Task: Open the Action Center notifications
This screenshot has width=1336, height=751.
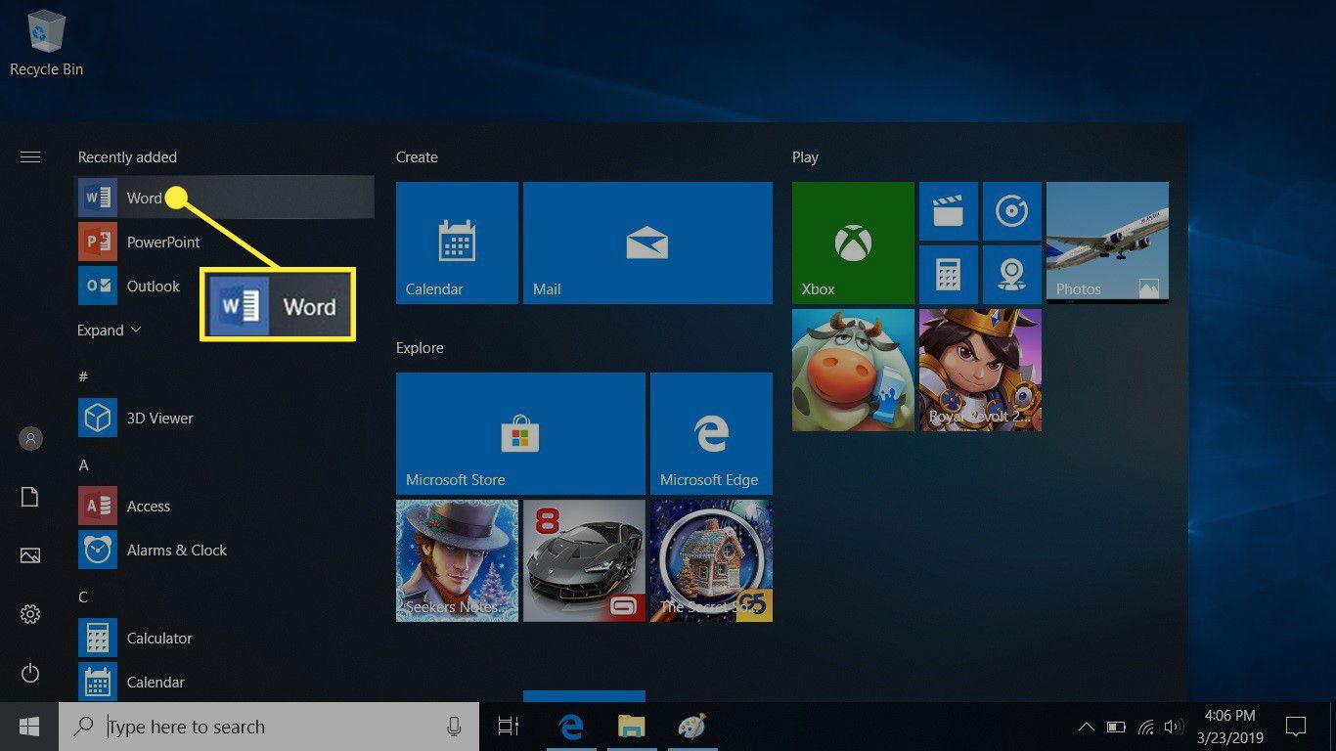Action: (1296, 727)
